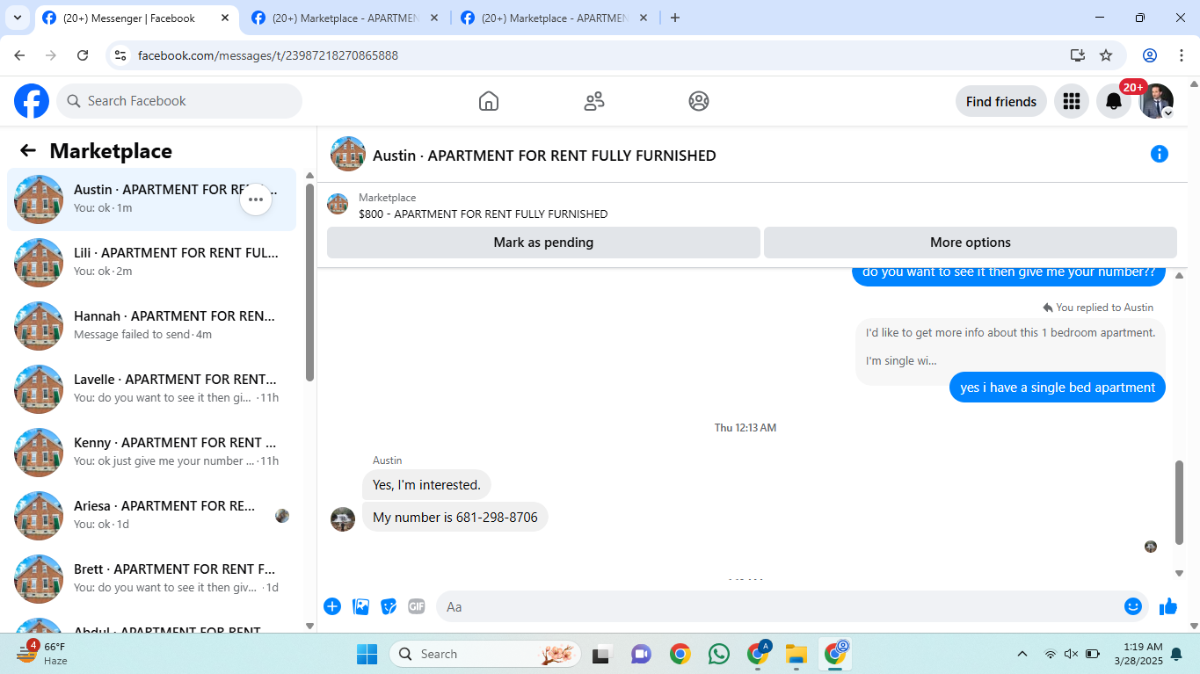Click the message "My number is 681-298-8706"

point(455,517)
